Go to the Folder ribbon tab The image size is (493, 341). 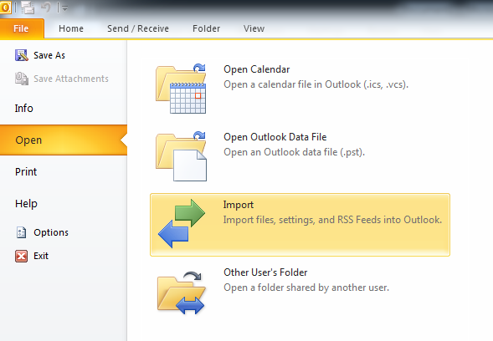coord(206,28)
